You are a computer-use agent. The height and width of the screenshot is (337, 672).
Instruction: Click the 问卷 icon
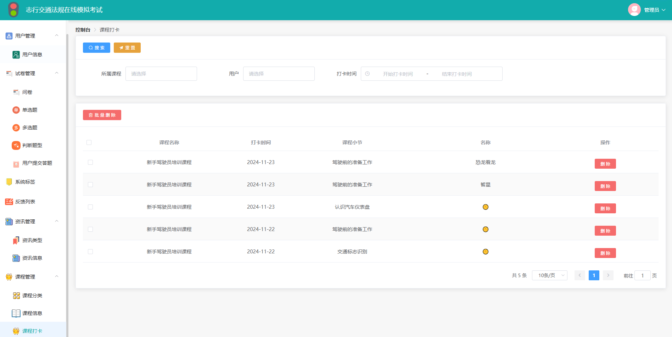(16, 92)
